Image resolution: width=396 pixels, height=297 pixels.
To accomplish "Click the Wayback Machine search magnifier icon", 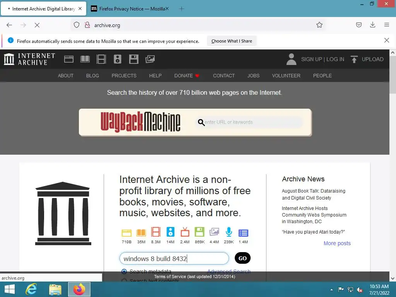I will point(201,122).
